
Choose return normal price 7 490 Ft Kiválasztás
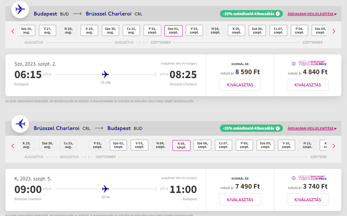[x=240, y=200]
